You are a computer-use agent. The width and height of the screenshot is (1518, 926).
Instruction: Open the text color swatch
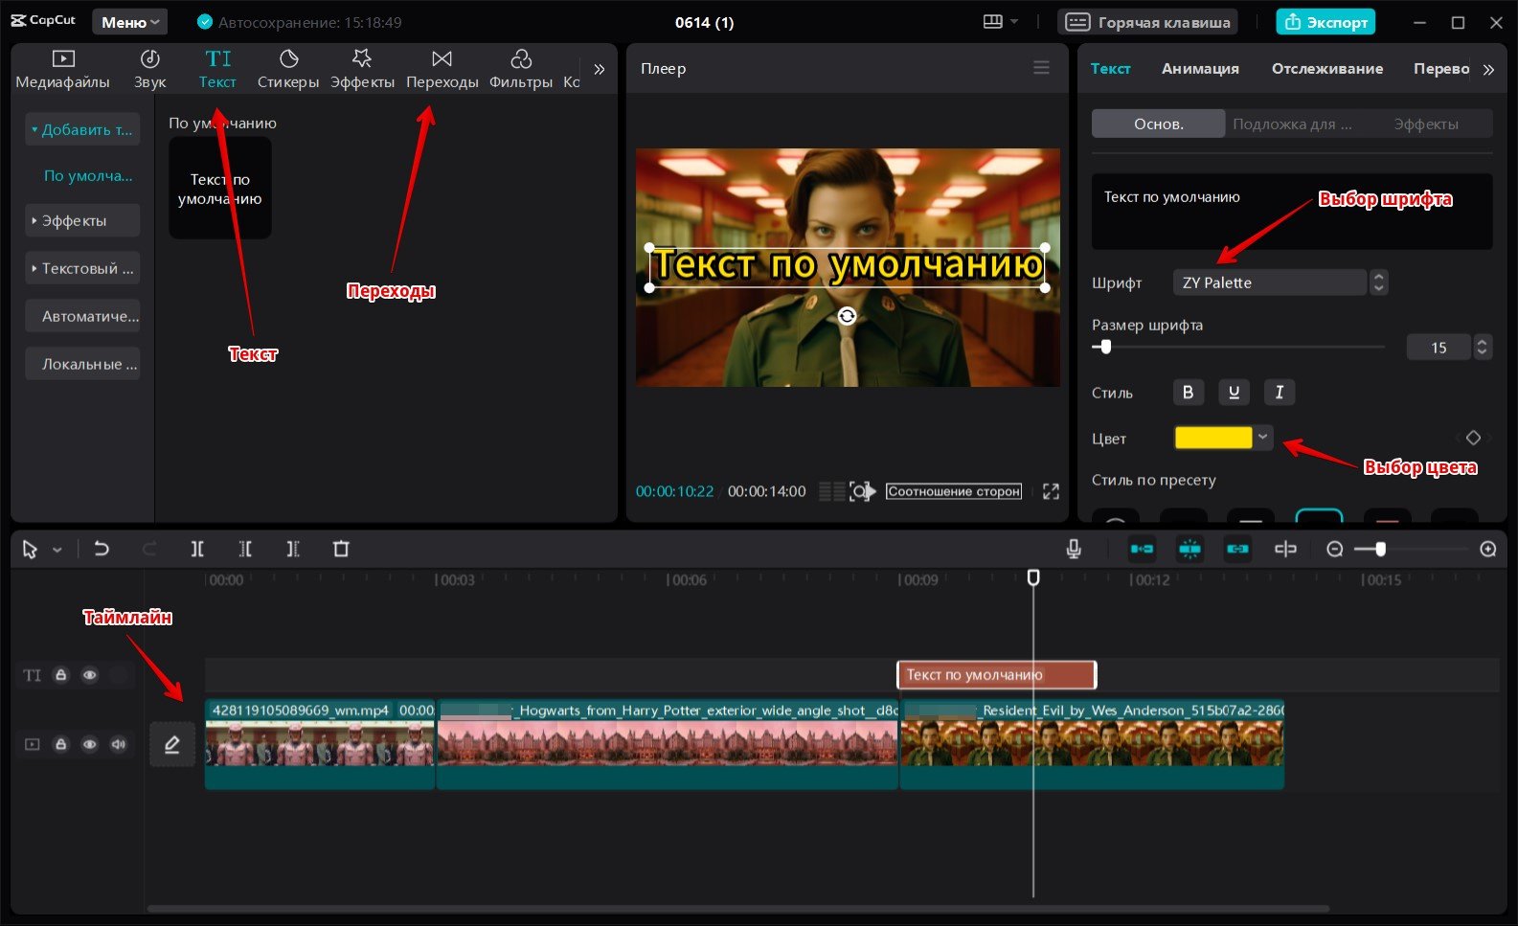(x=1213, y=438)
